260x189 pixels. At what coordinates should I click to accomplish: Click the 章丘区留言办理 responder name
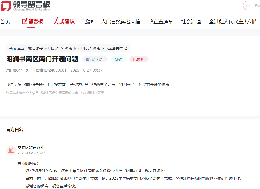(31, 148)
